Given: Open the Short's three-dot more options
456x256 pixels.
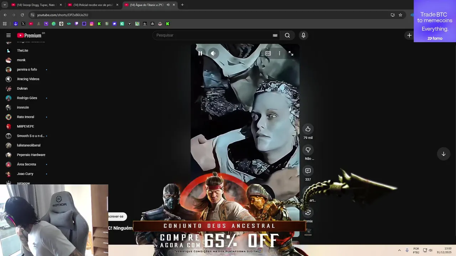Looking at the screenshot, I should pos(279,53).
